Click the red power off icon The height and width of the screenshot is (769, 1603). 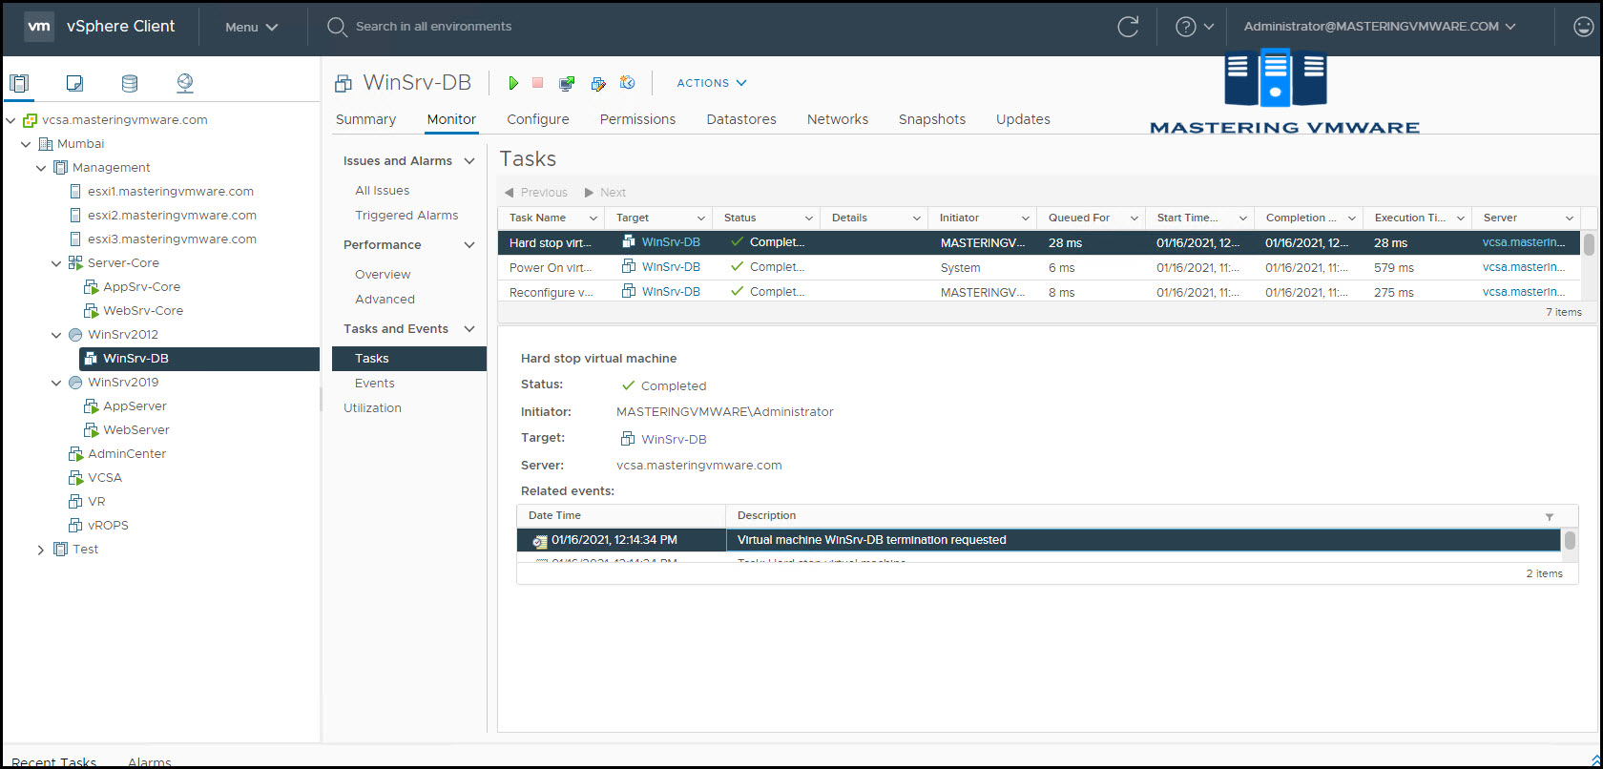[538, 83]
